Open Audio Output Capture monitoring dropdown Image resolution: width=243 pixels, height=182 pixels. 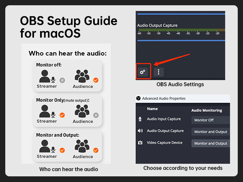(x=211, y=132)
